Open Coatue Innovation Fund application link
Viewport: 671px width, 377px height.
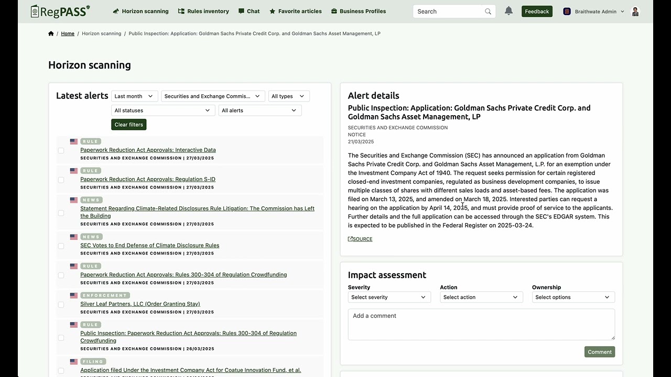(x=191, y=370)
